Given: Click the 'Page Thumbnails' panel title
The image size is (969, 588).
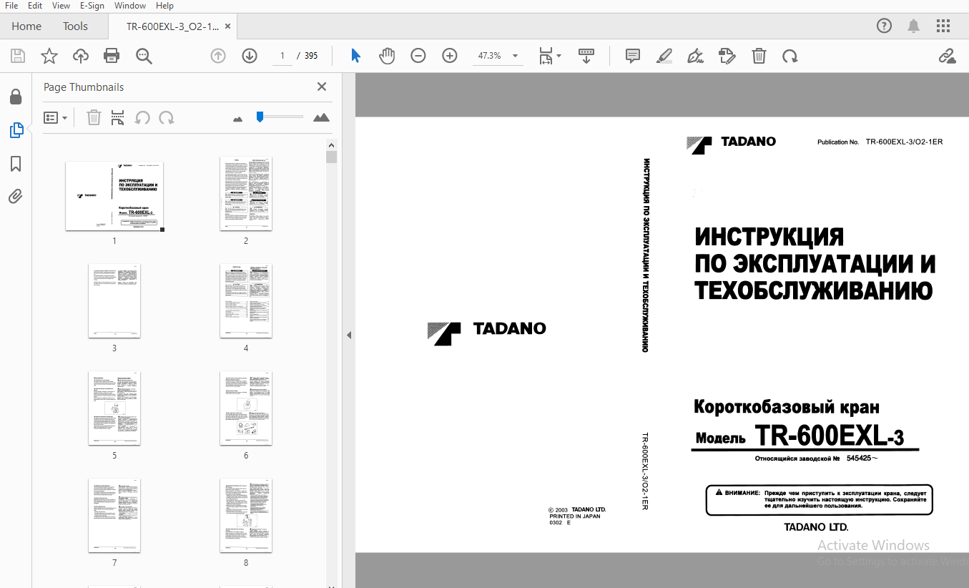Looking at the screenshot, I should [x=84, y=87].
